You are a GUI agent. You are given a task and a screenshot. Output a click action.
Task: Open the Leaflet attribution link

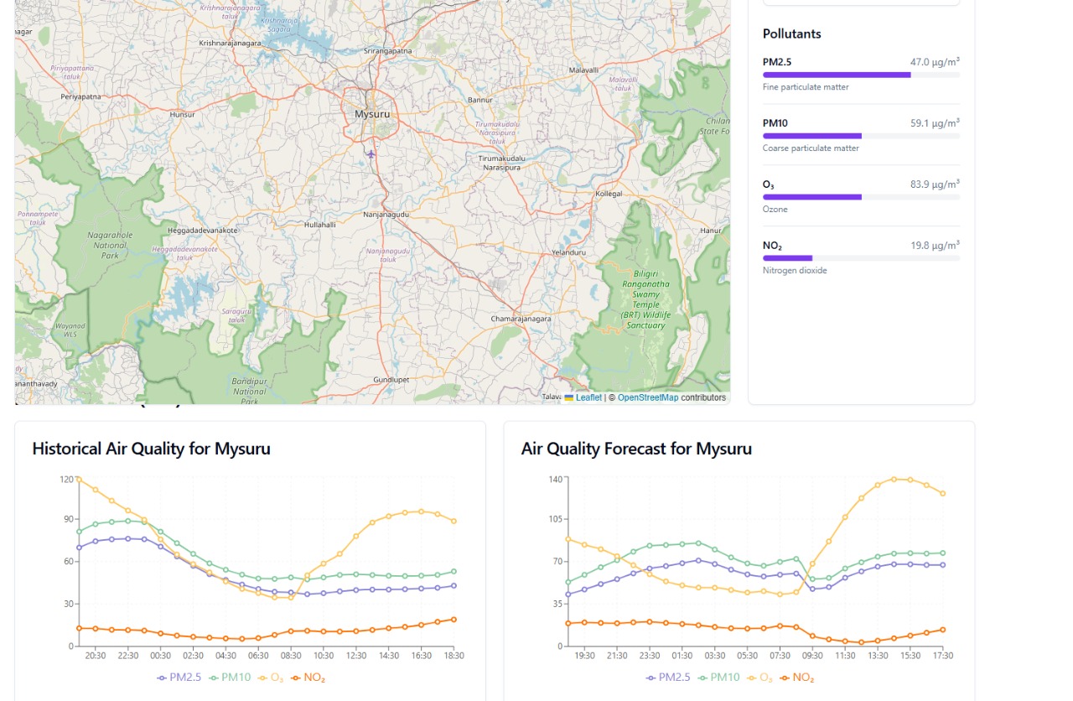click(x=588, y=397)
